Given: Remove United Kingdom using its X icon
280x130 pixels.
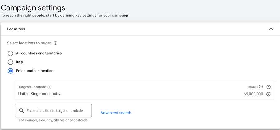Looking at the screenshot, I should point(268,94).
